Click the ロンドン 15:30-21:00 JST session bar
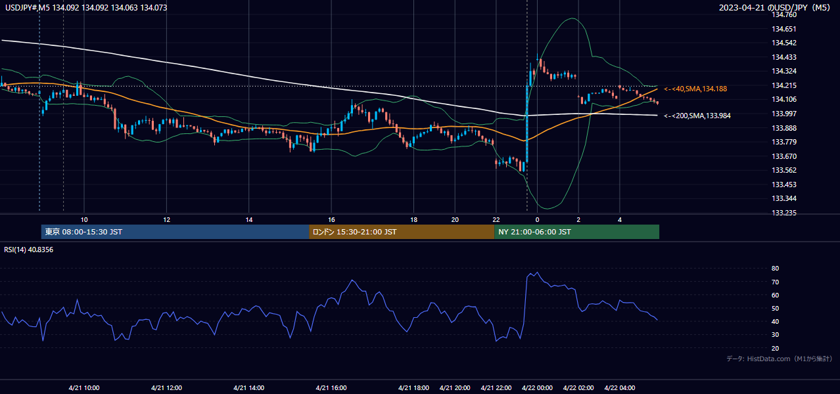 tap(402, 232)
